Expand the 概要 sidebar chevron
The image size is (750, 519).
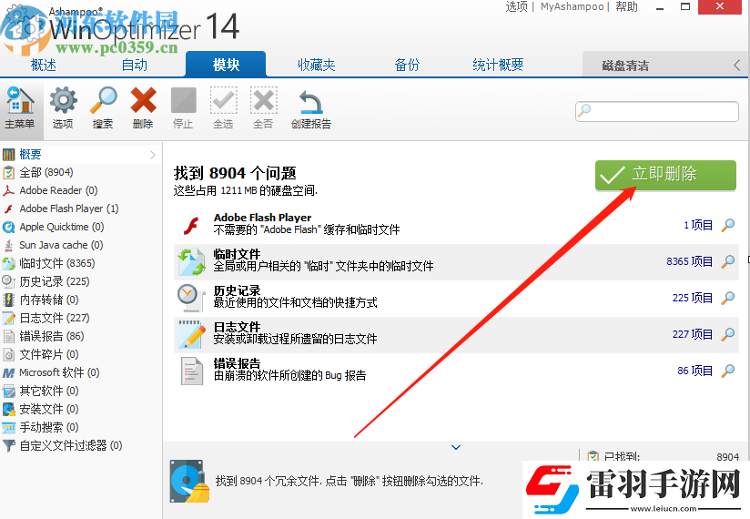click(153, 155)
